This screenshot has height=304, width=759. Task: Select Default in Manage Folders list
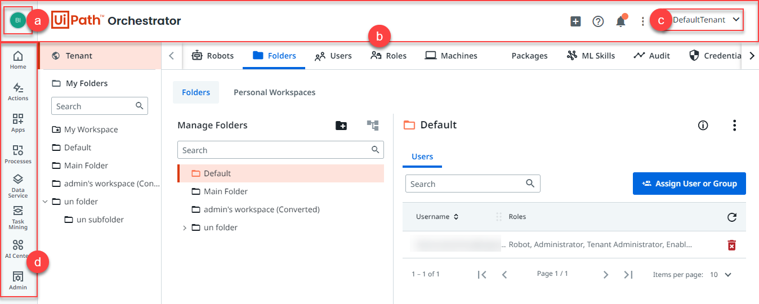pyautogui.click(x=280, y=173)
